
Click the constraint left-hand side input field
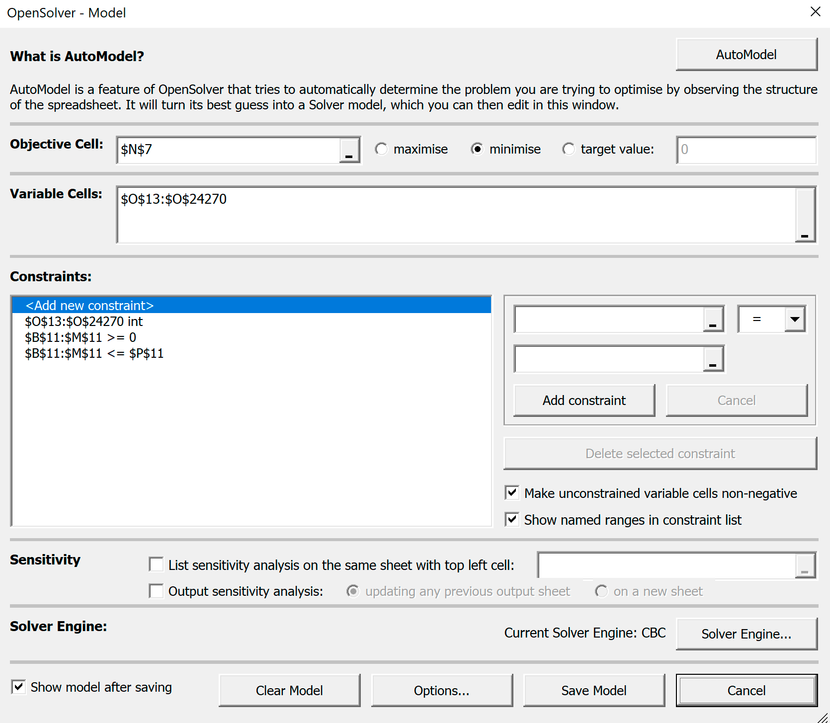[609, 319]
